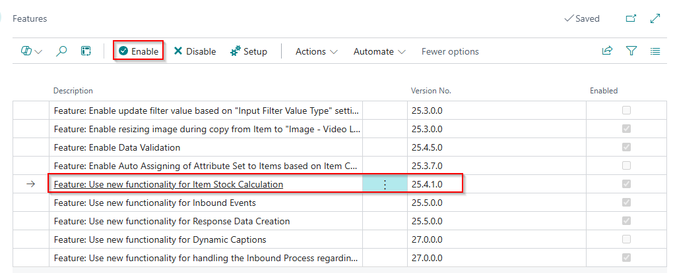Toggle Enabled checkbox for Response Data Creation
Image resolution: width=673 pixels, height=273 pixels.
click(627, 221)
